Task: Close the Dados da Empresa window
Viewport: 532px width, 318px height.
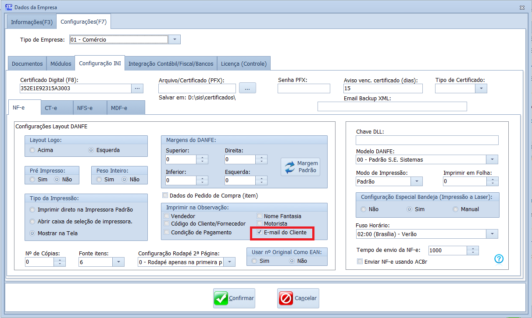Action: (522, 7)
